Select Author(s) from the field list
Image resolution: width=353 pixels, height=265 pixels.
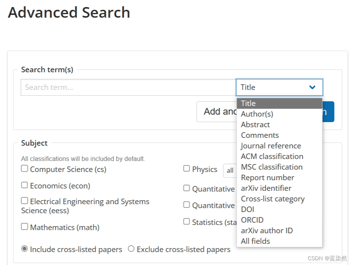[x=257, y=114]
